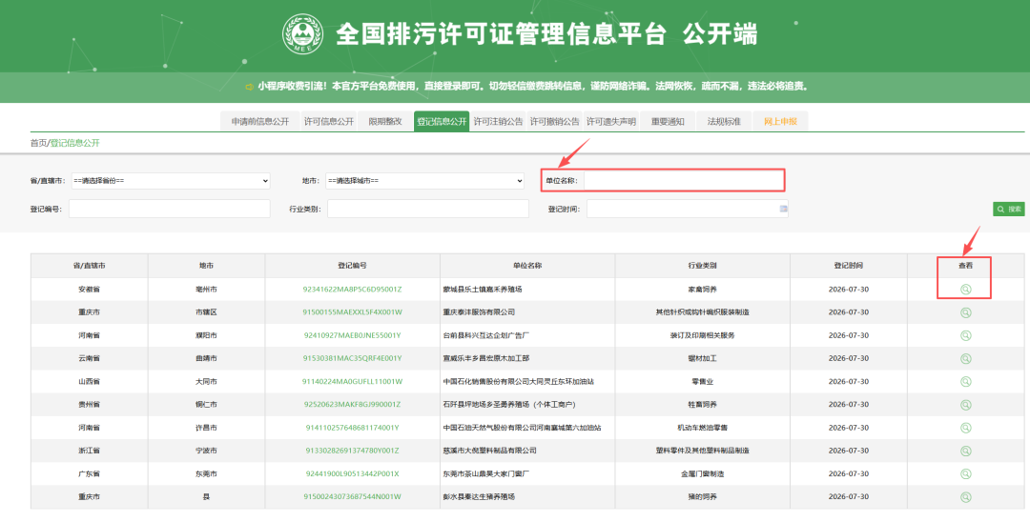Click the speaker icon beside the notice banner
Image resolution: width=1030 pixels, height=522 pixels.
[249, 87]
